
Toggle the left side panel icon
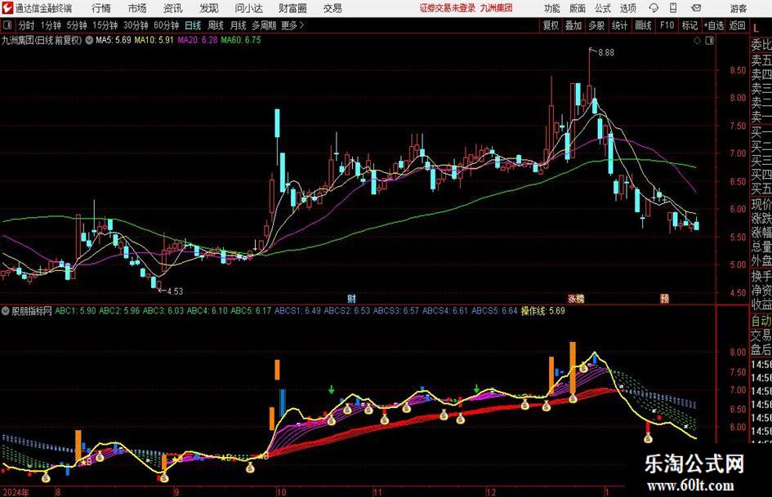tap(7, 25)
